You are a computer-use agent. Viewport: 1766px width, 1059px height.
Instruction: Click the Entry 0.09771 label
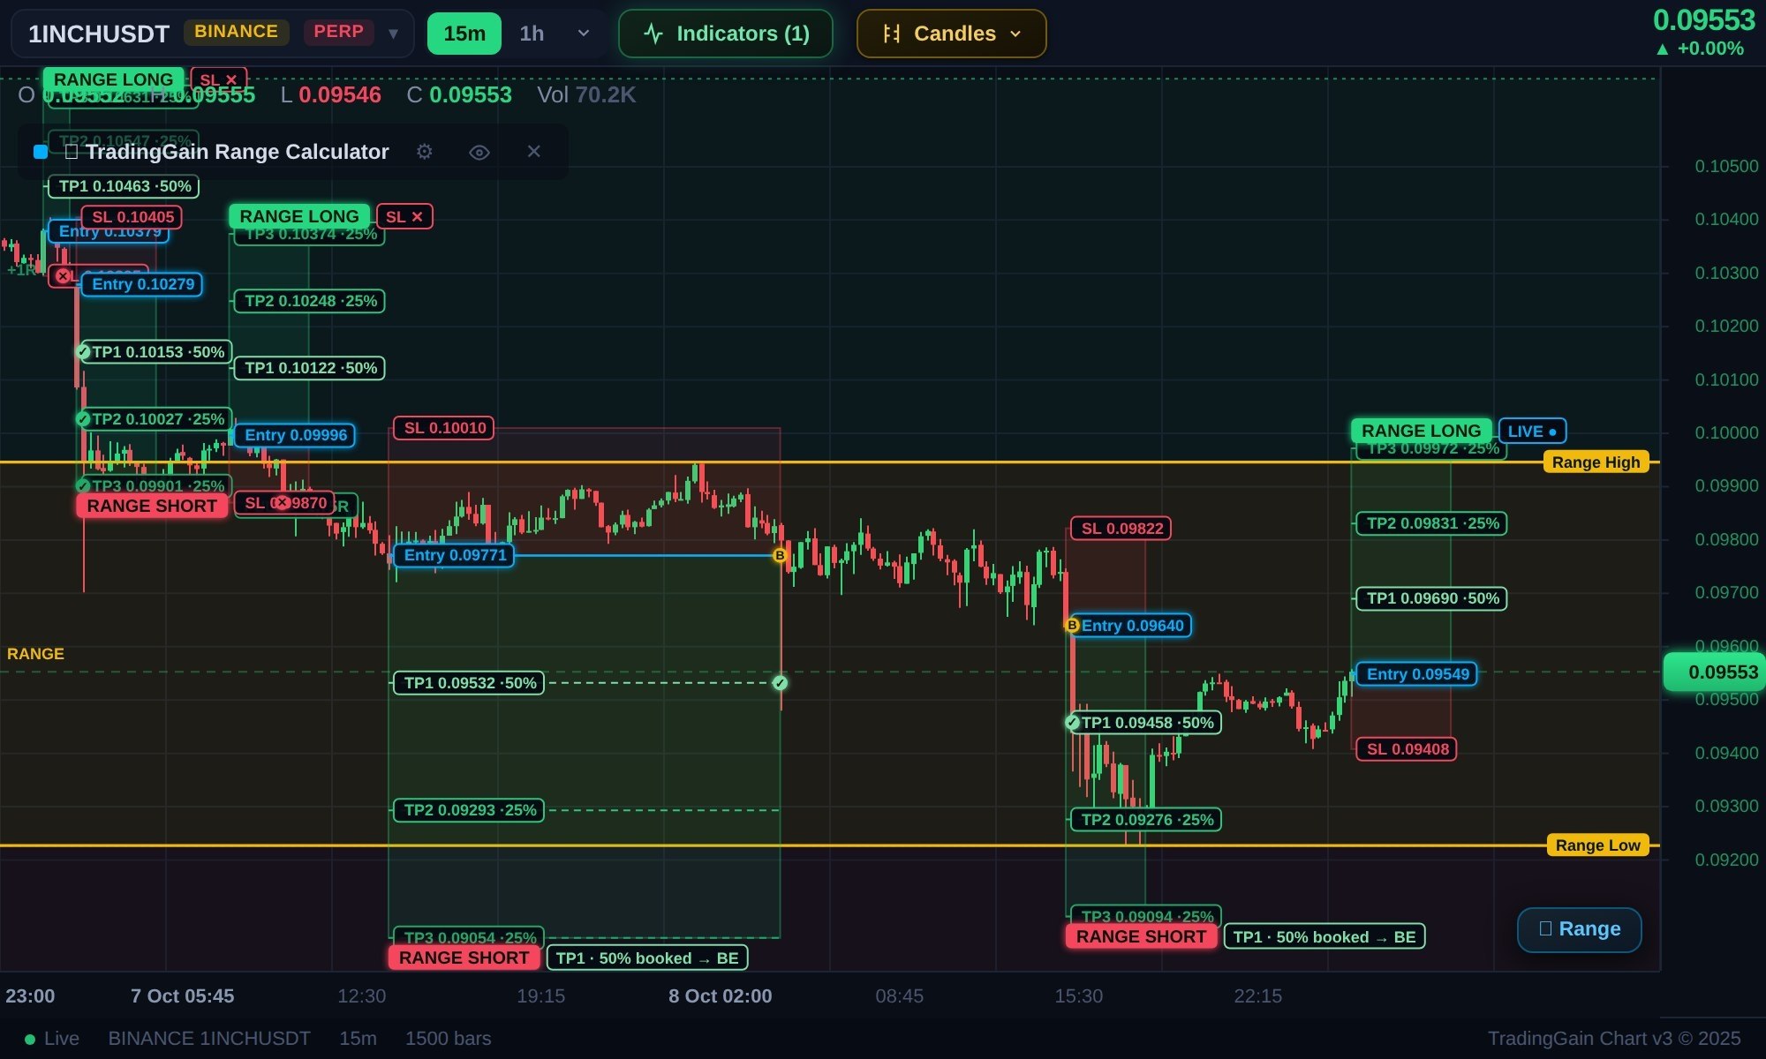pyautogui.click(x=455, y=555)
